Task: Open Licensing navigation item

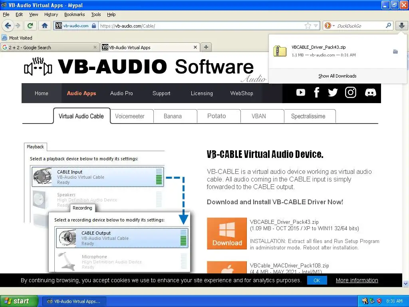Action: [x=202, y=93]
